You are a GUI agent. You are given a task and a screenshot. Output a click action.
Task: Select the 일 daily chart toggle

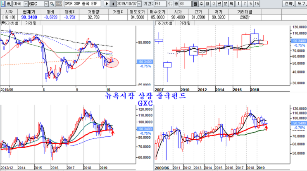point(195,4)
